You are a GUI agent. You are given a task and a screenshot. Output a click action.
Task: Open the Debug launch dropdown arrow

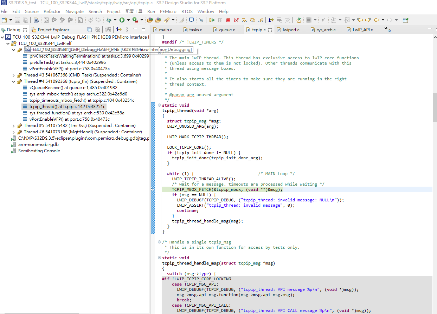tap(115, 20)
